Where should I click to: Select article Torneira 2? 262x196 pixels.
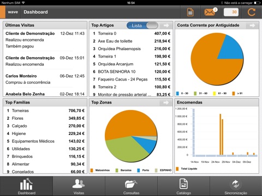coord(131,87)
